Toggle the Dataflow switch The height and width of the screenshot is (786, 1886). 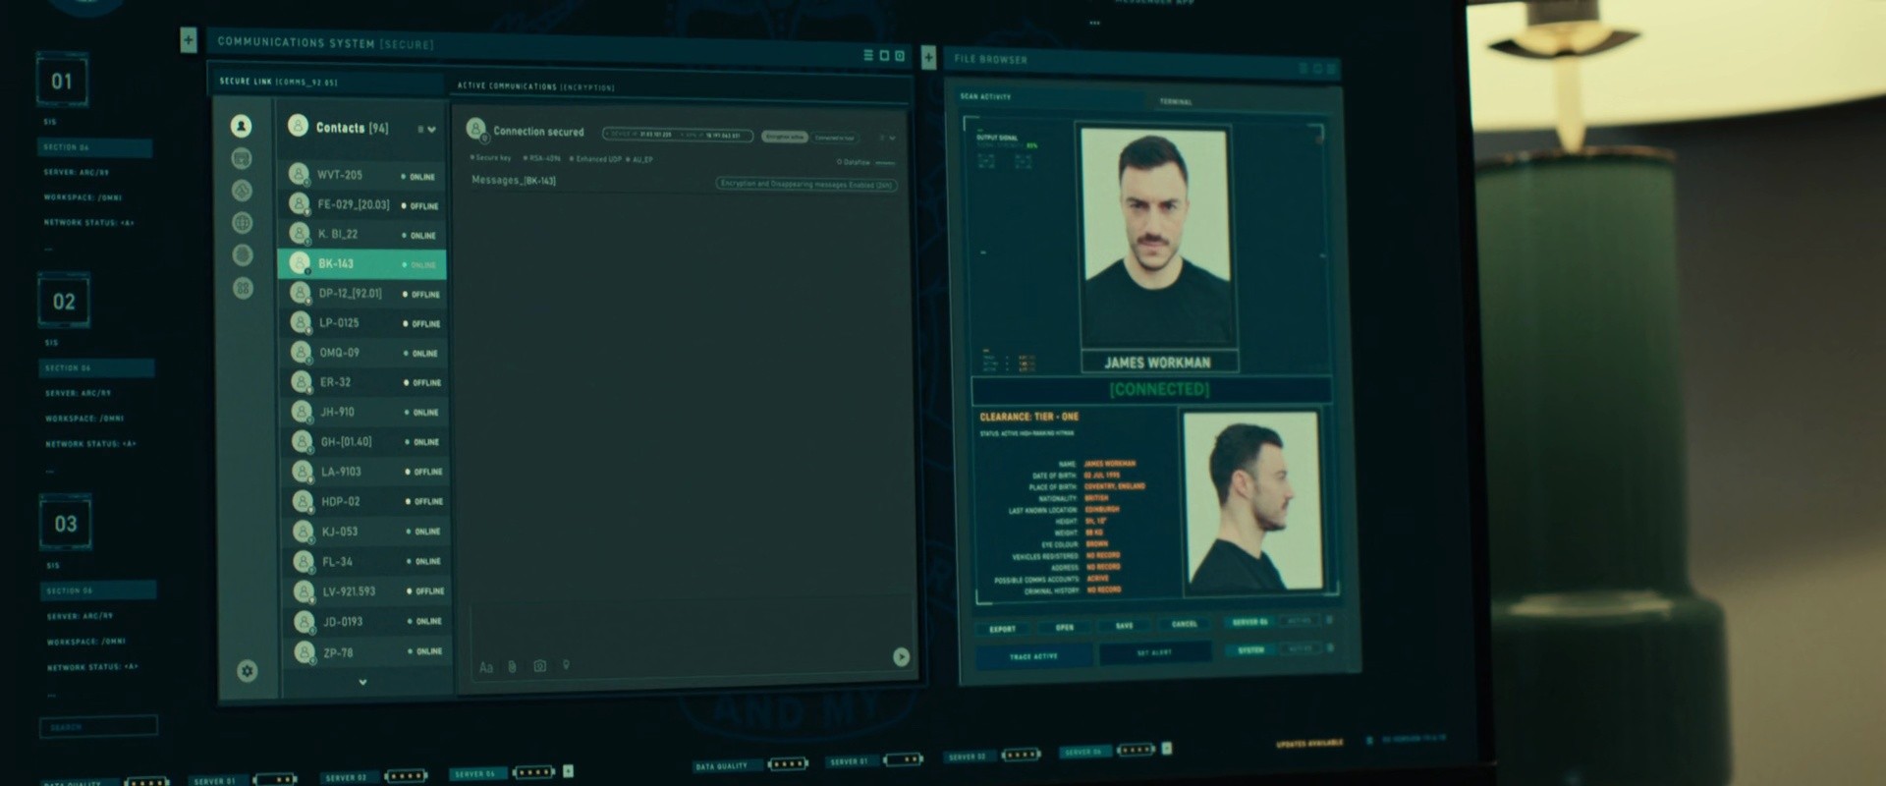[x=884, y=162]
